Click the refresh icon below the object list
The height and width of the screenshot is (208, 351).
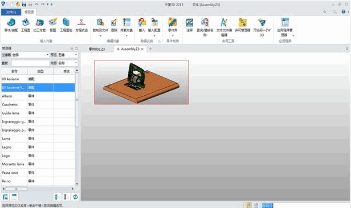coord(75,197)
